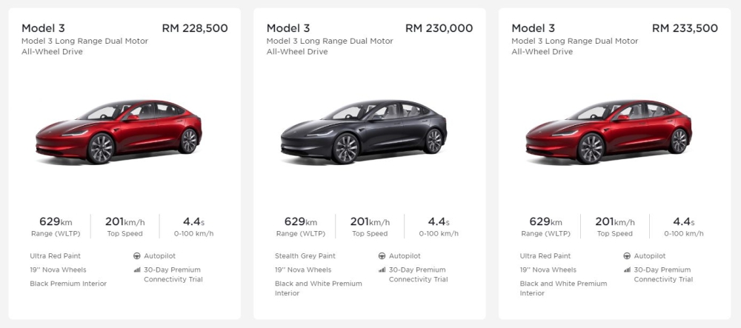Image resolution: width=741 pixels, height=328 pixels.
Task: Select the RM 228,500 price label
Action: coord(195,28)
